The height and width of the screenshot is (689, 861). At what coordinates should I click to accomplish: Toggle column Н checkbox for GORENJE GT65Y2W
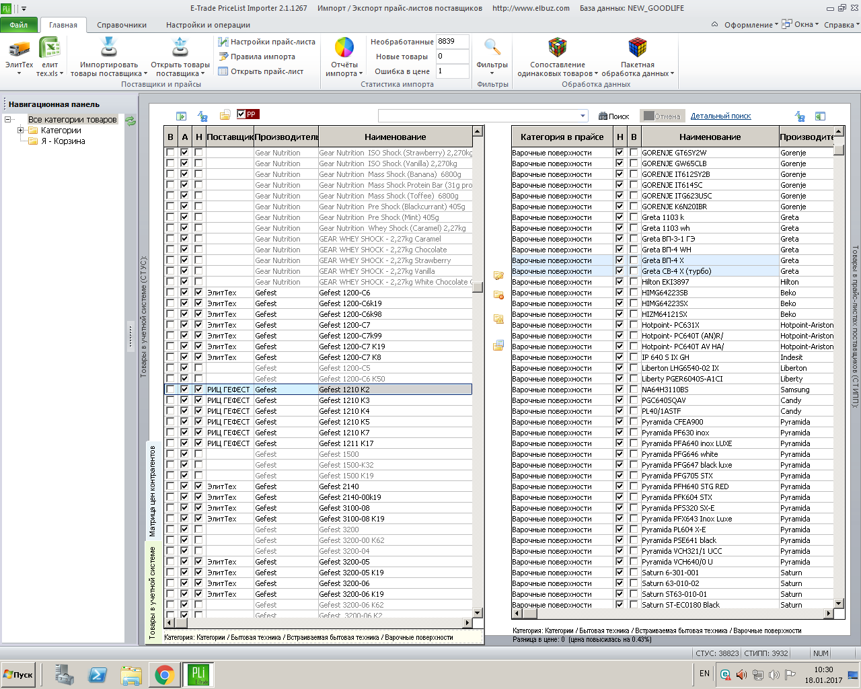pos(620,153)
